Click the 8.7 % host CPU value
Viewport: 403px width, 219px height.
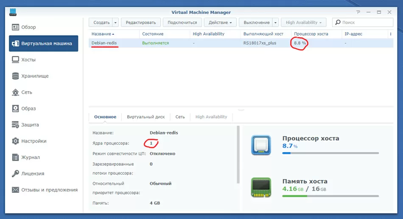coord(290,146)
